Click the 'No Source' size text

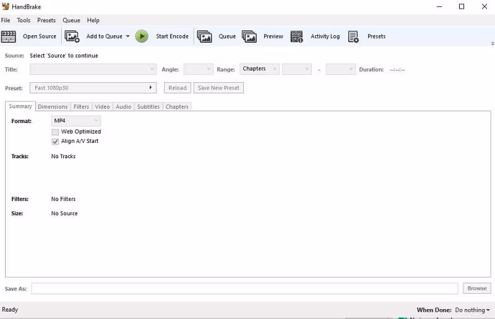click(64, 213)
